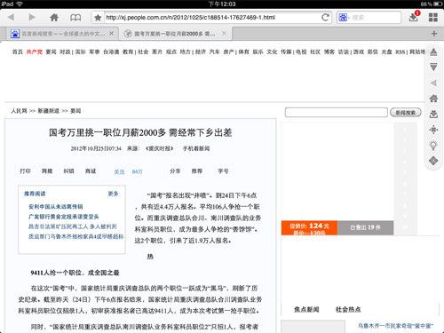This screenshot has height=333, width=444.
Task: Tap the side toolbar crosshair move icon
Action: coord(433,130)
